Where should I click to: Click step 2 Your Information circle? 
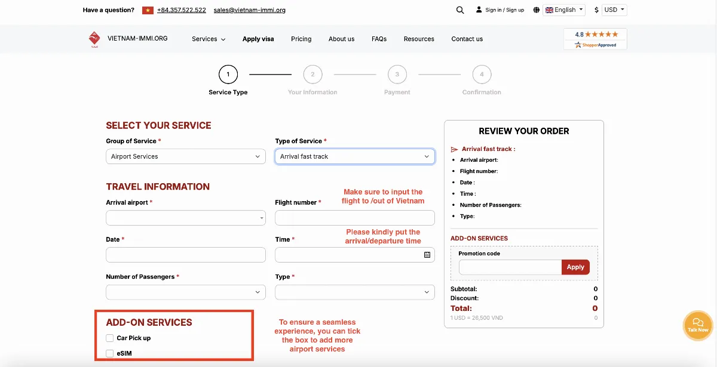point(312,75)
